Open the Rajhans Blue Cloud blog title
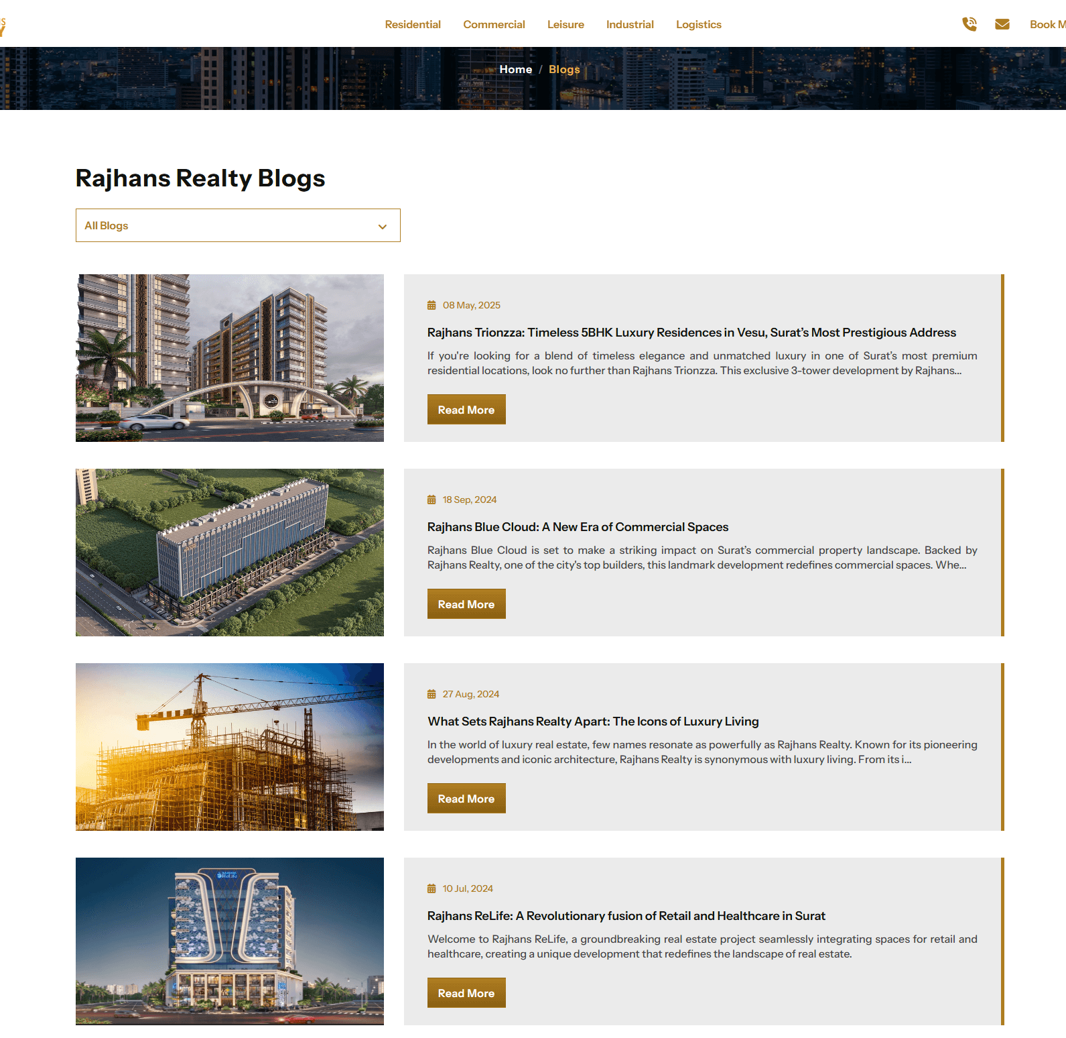This screenshot has height=1038, width=1066. tap(578, 527)
